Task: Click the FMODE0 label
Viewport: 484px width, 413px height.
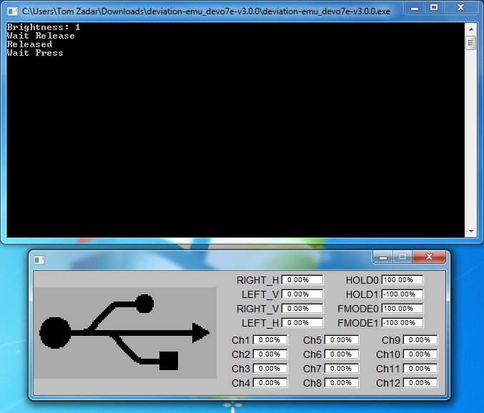Action: (357, 309)
